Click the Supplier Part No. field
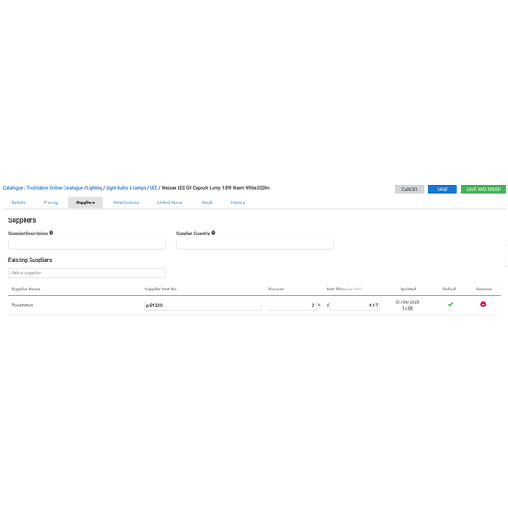Viewport: 508px width, 508px height. (203, 306)
